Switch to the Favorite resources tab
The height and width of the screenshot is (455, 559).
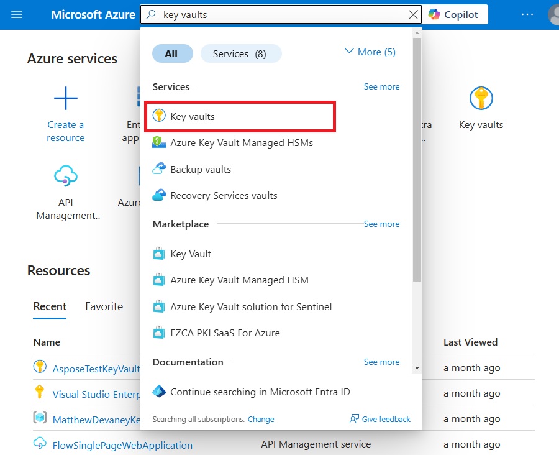104,306
